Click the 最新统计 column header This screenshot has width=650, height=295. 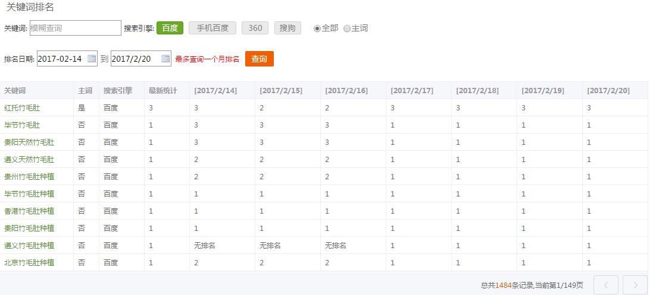pos(162,91)
